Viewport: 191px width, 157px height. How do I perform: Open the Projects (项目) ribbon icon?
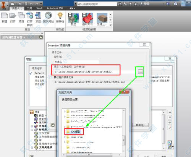click(x=21, y=15)
